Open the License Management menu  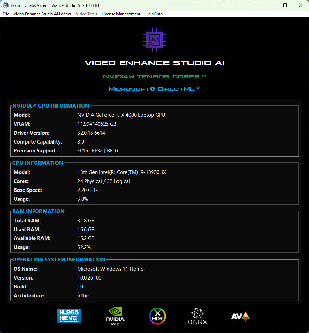point(121,14)
